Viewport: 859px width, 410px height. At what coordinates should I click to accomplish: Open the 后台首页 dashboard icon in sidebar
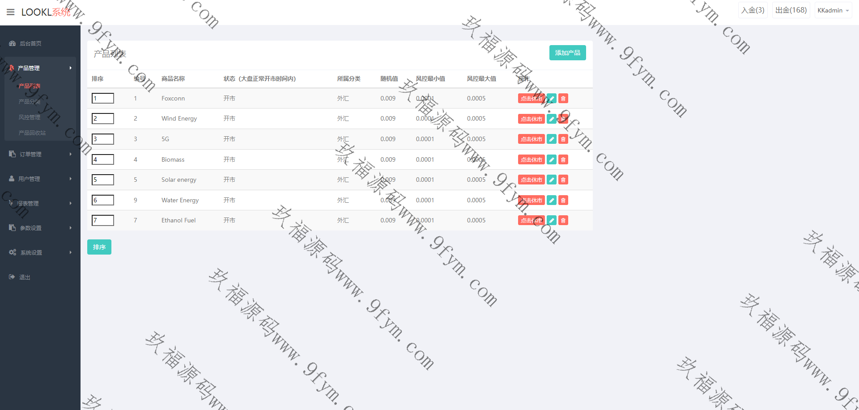(13, 43)
